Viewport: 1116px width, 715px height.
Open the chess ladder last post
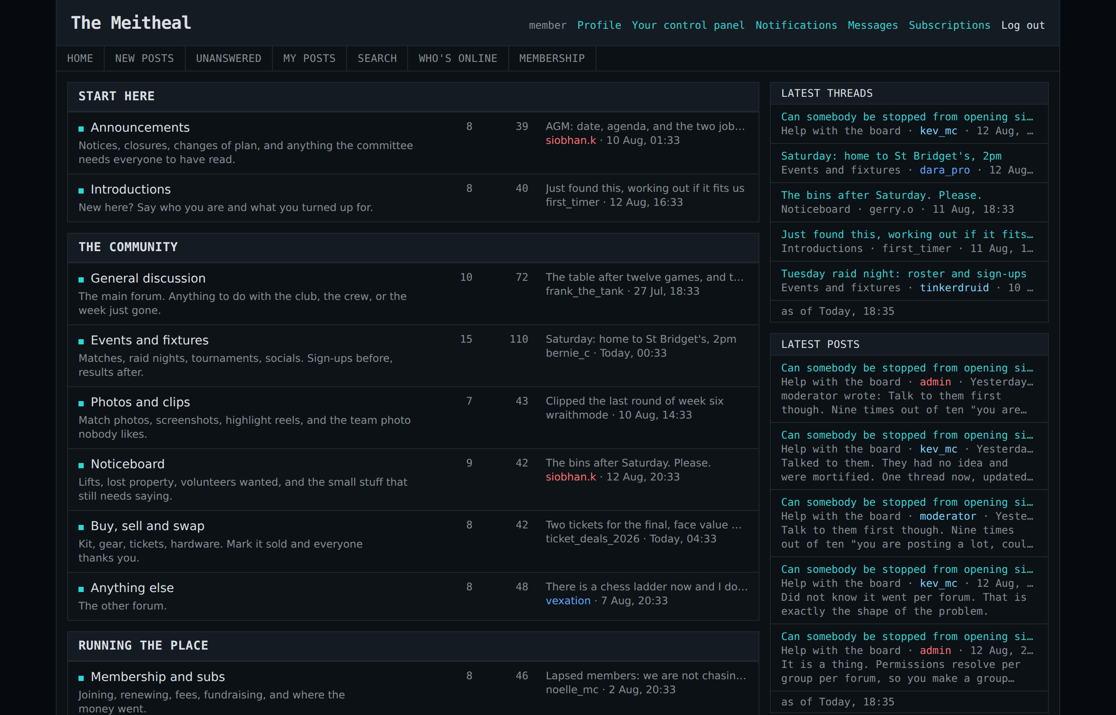tap(646, 586)
